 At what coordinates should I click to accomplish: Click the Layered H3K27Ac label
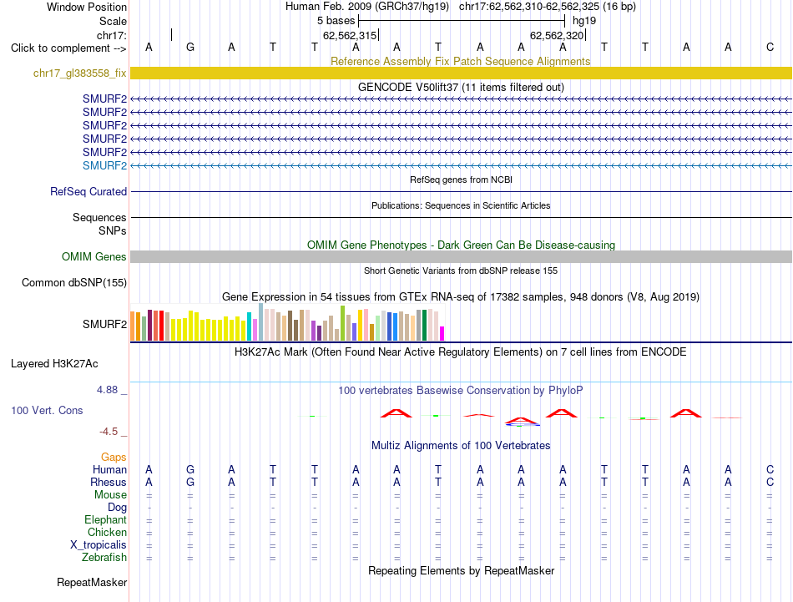(x=54, y=364)
